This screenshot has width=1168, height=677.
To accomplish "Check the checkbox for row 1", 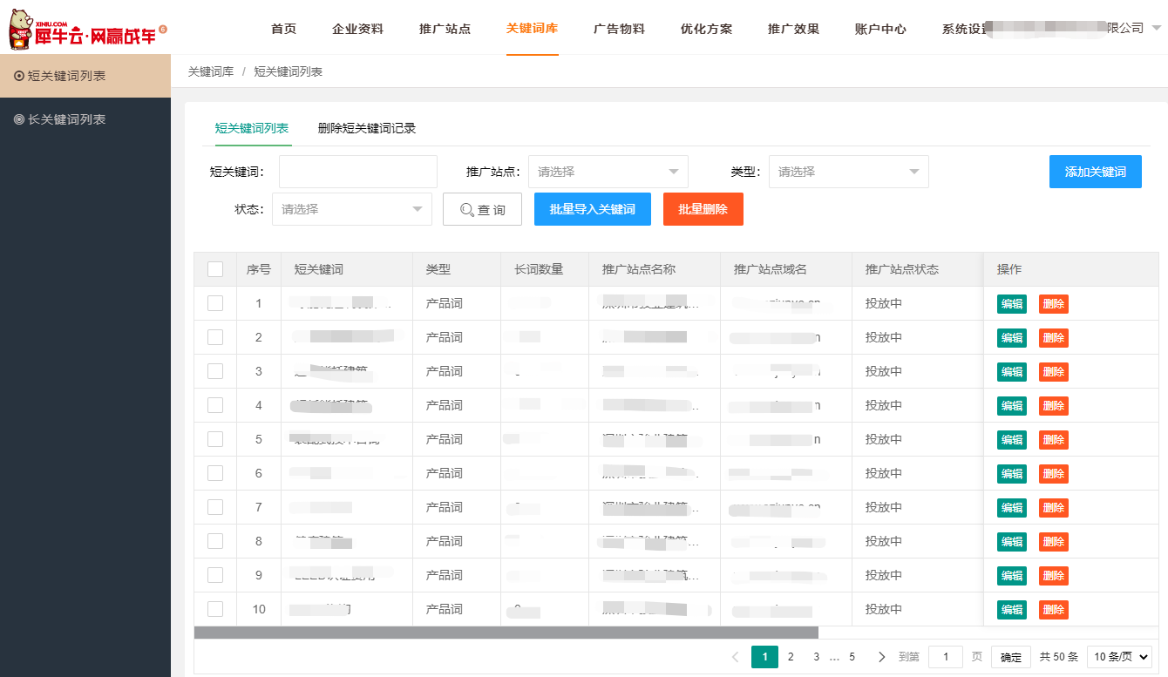I will point(215,303).
